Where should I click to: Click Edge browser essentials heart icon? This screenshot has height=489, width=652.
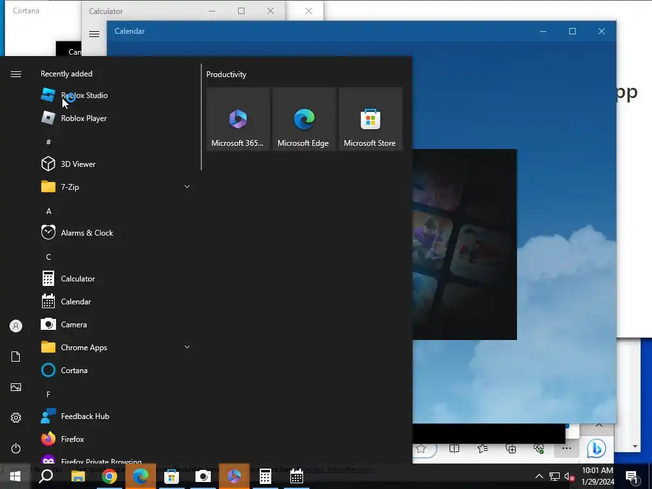tap(539, 448)
